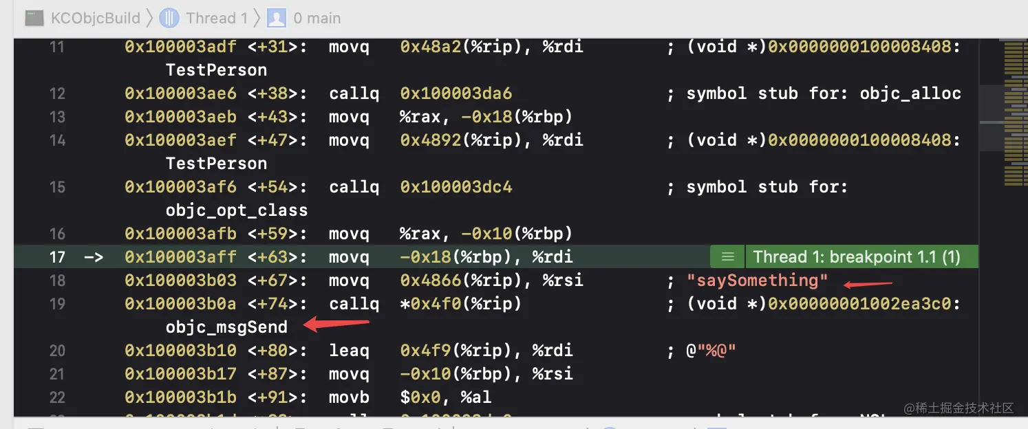Screen dimensions: 1028x429
Task: Click the lines icon left of breakpoint annotation
Action: click(x=727, y=257)
